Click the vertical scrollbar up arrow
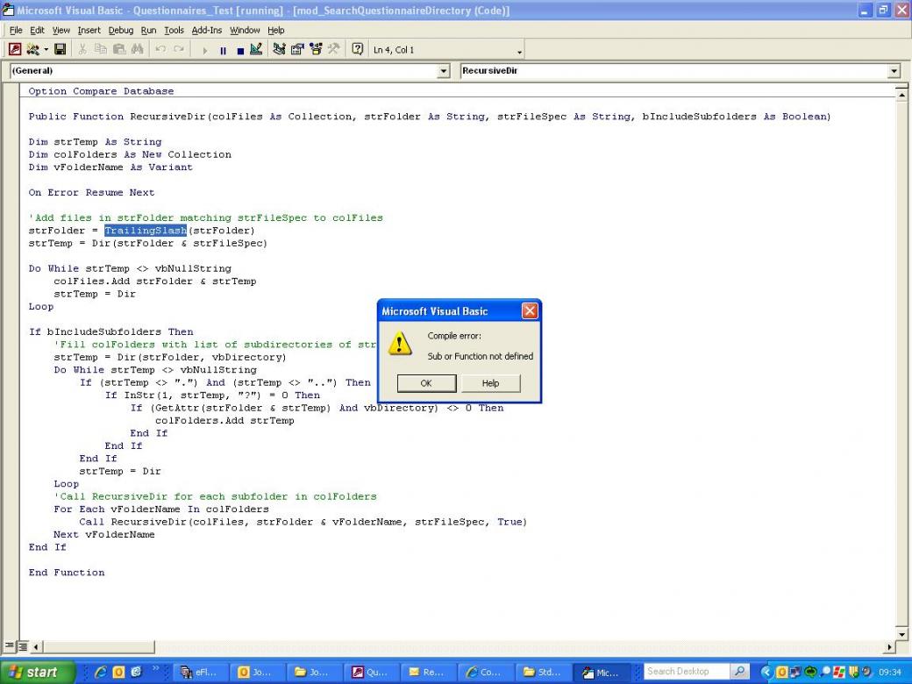 click(x=901, y=93)
